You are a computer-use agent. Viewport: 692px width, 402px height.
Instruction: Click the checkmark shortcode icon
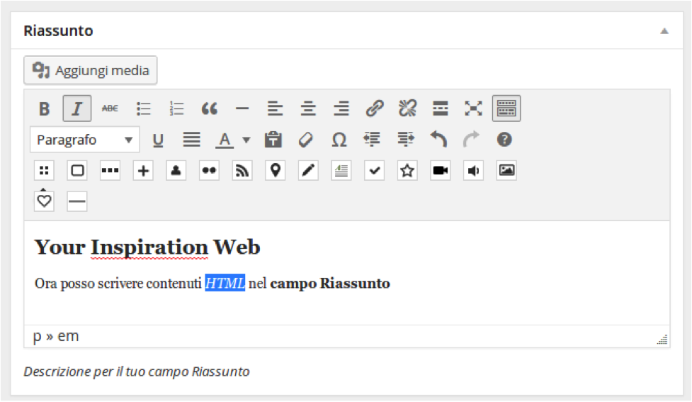374,171
